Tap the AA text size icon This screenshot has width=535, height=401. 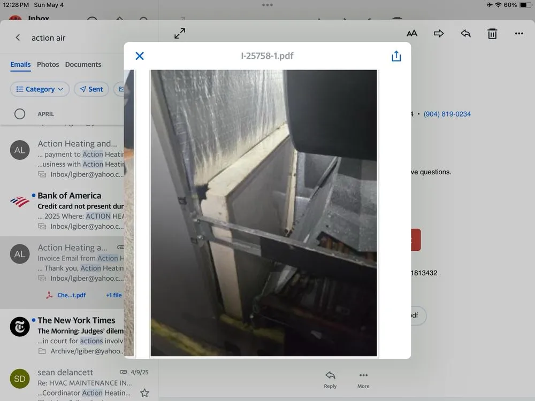412,34
